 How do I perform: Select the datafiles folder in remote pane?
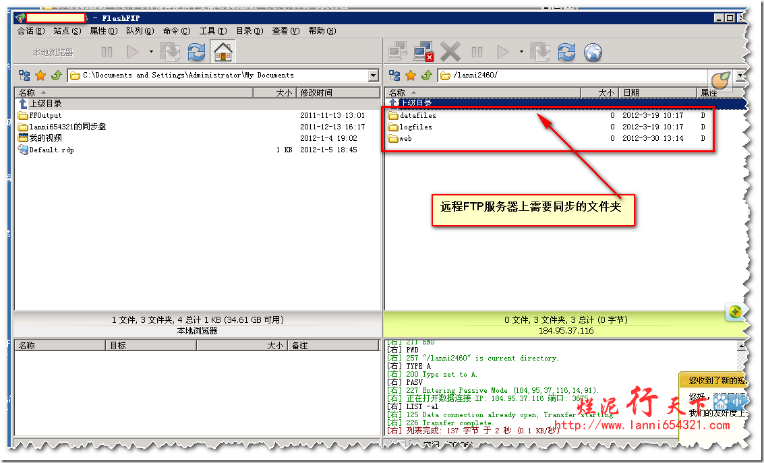coord(417,116)
